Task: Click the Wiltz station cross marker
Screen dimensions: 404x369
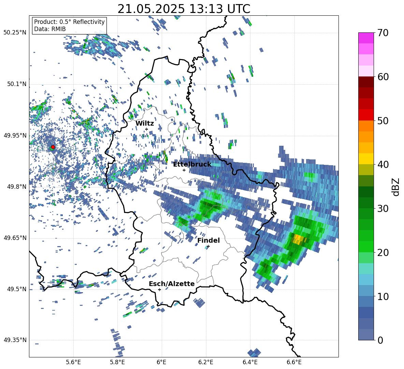Action: tap(147, 129)
